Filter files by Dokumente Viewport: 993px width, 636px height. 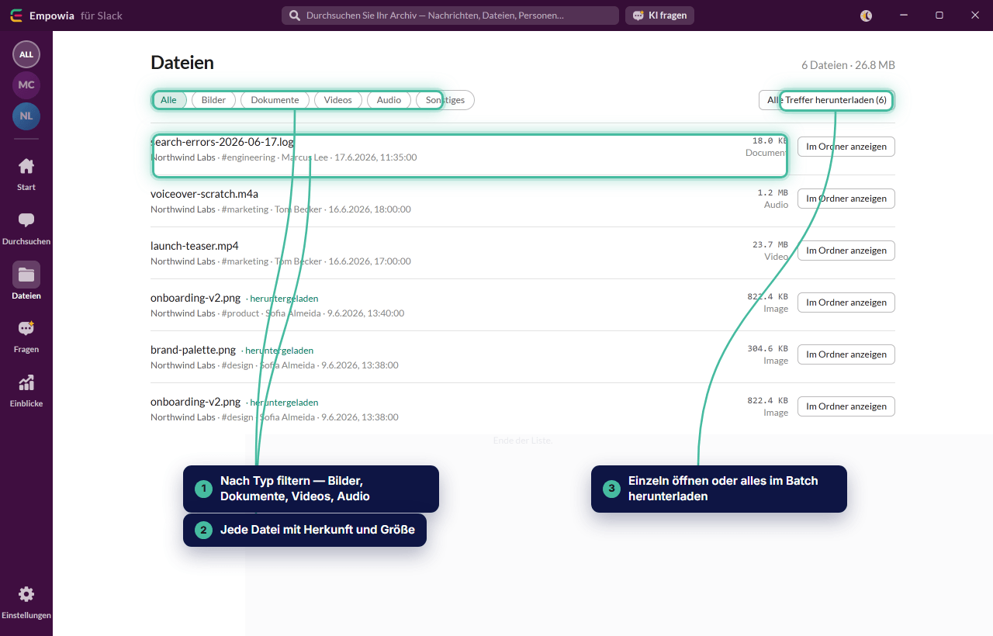tap(275, 100)
